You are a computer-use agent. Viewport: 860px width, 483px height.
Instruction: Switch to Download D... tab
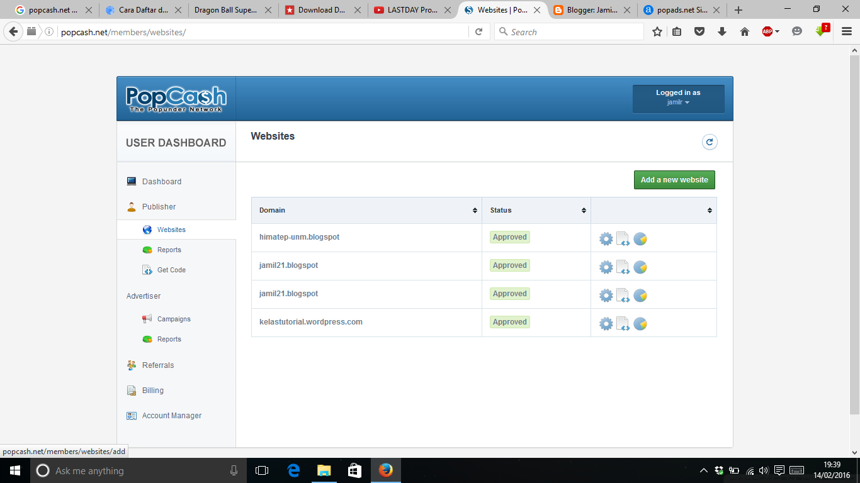tap(324, 10)
